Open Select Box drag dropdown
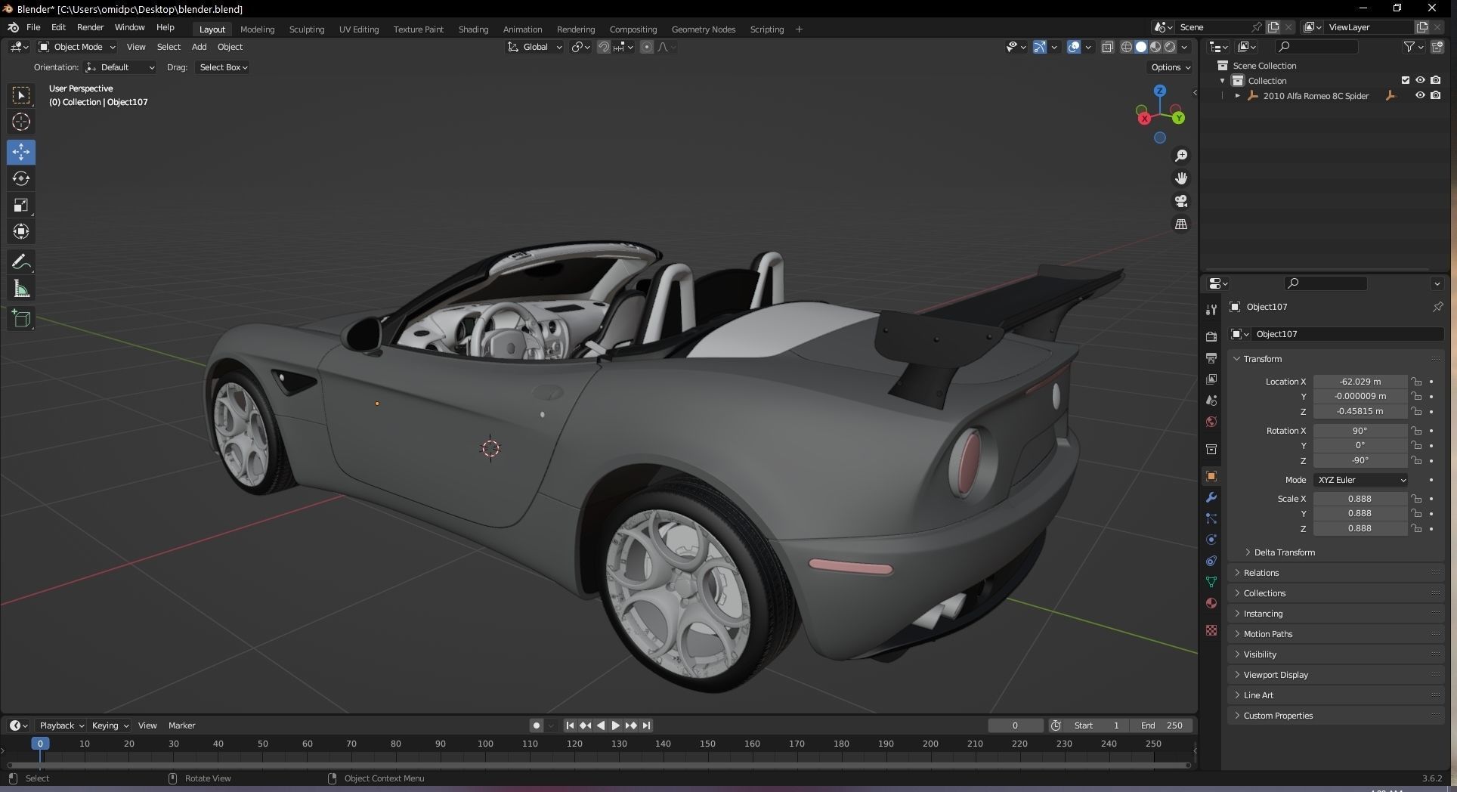Viewport: 1457px width, 792px height. pos(223,67)
